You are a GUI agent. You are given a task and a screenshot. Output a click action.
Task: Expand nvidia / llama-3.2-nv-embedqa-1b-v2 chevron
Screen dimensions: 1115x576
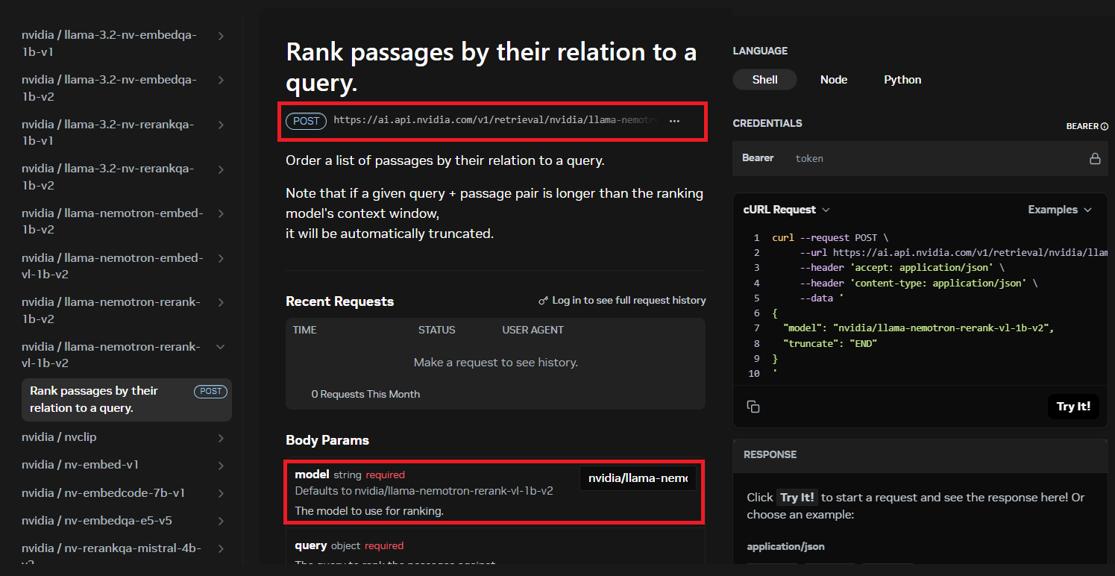(221, 80)
